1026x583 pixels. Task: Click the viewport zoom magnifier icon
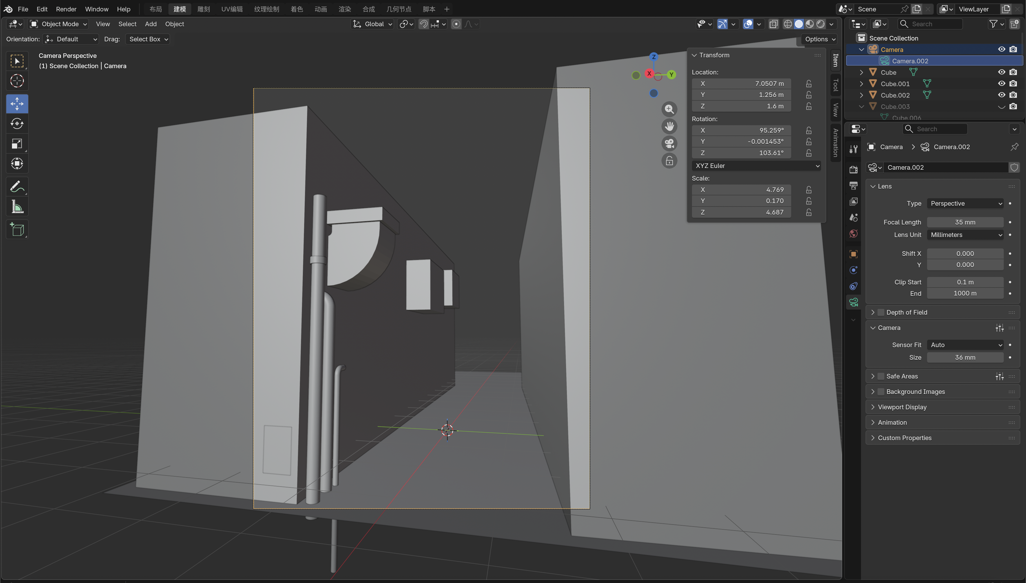(x=669, y=109)
